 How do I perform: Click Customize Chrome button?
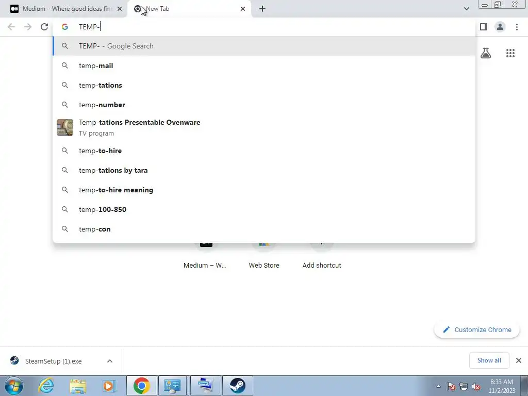477,329
